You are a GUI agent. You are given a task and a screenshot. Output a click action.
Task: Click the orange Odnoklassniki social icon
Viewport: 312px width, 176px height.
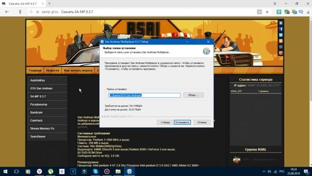(281, 41)
